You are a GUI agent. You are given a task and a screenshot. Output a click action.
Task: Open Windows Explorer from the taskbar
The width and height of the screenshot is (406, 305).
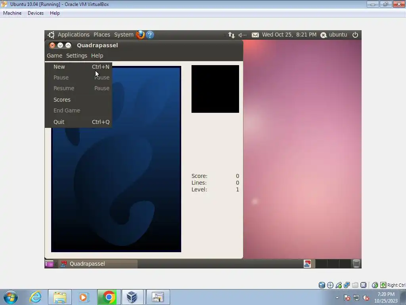[60, 297]
